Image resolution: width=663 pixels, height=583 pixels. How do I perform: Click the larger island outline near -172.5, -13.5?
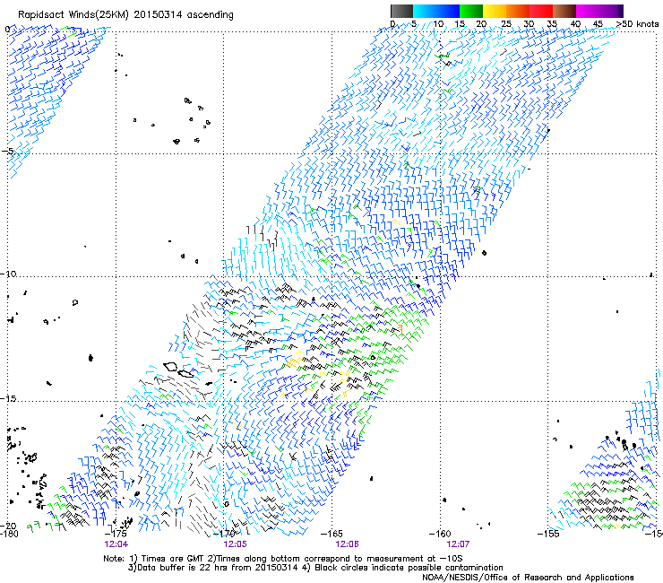point(170,367)
